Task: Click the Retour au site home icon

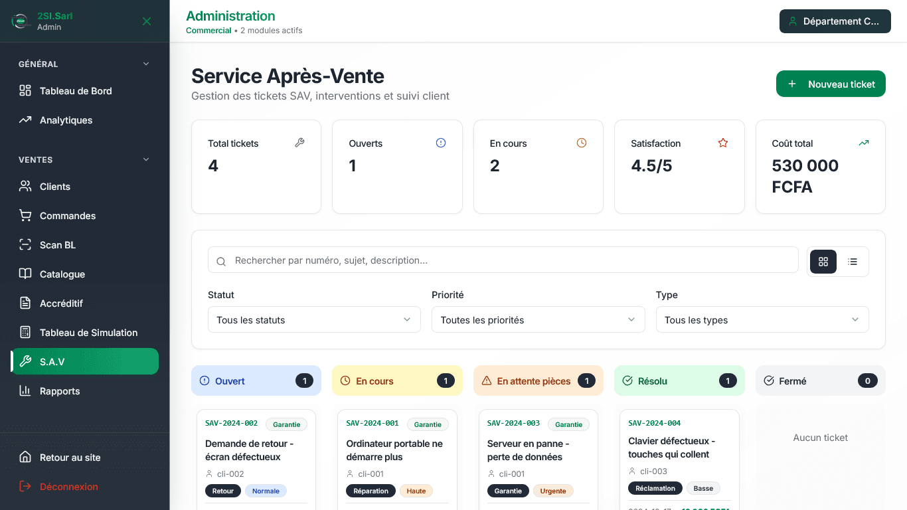Action: point(25,457)
